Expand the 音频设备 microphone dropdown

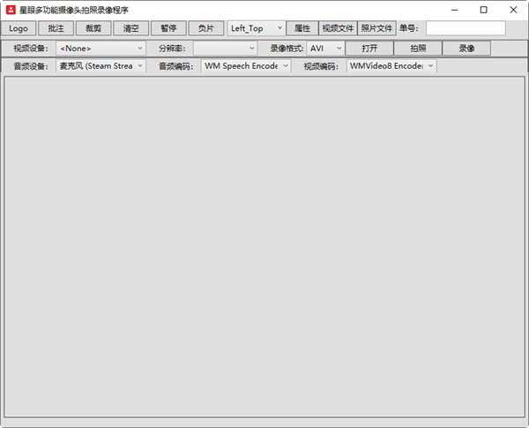[101, 66]
